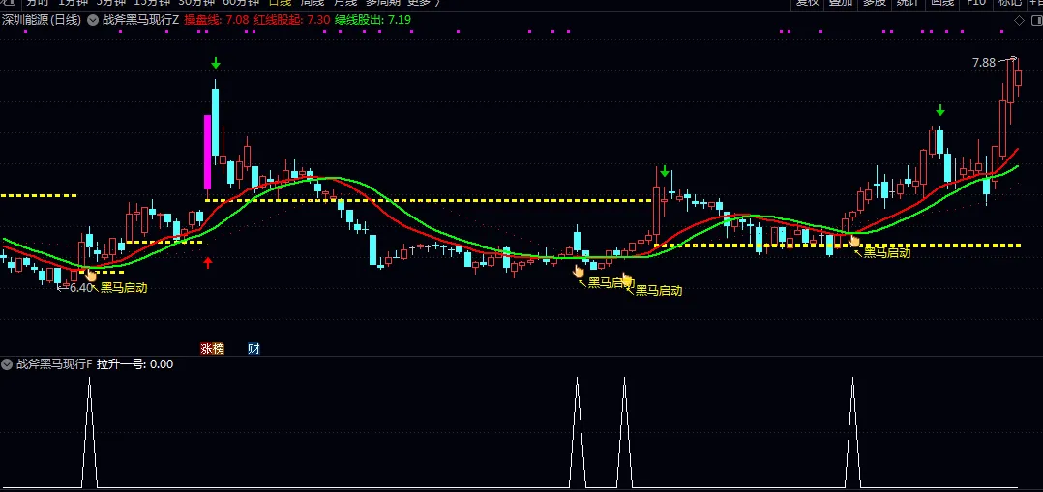This screenshot has height=492, width=1043.
Task: Switch to the 月线 period tab
Action: (345, 3)
